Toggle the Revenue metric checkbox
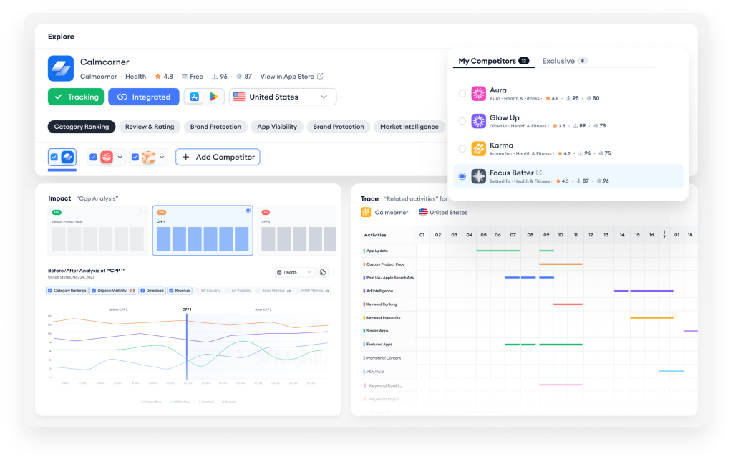This screenshot has width=733, height=462. [172, 291]
